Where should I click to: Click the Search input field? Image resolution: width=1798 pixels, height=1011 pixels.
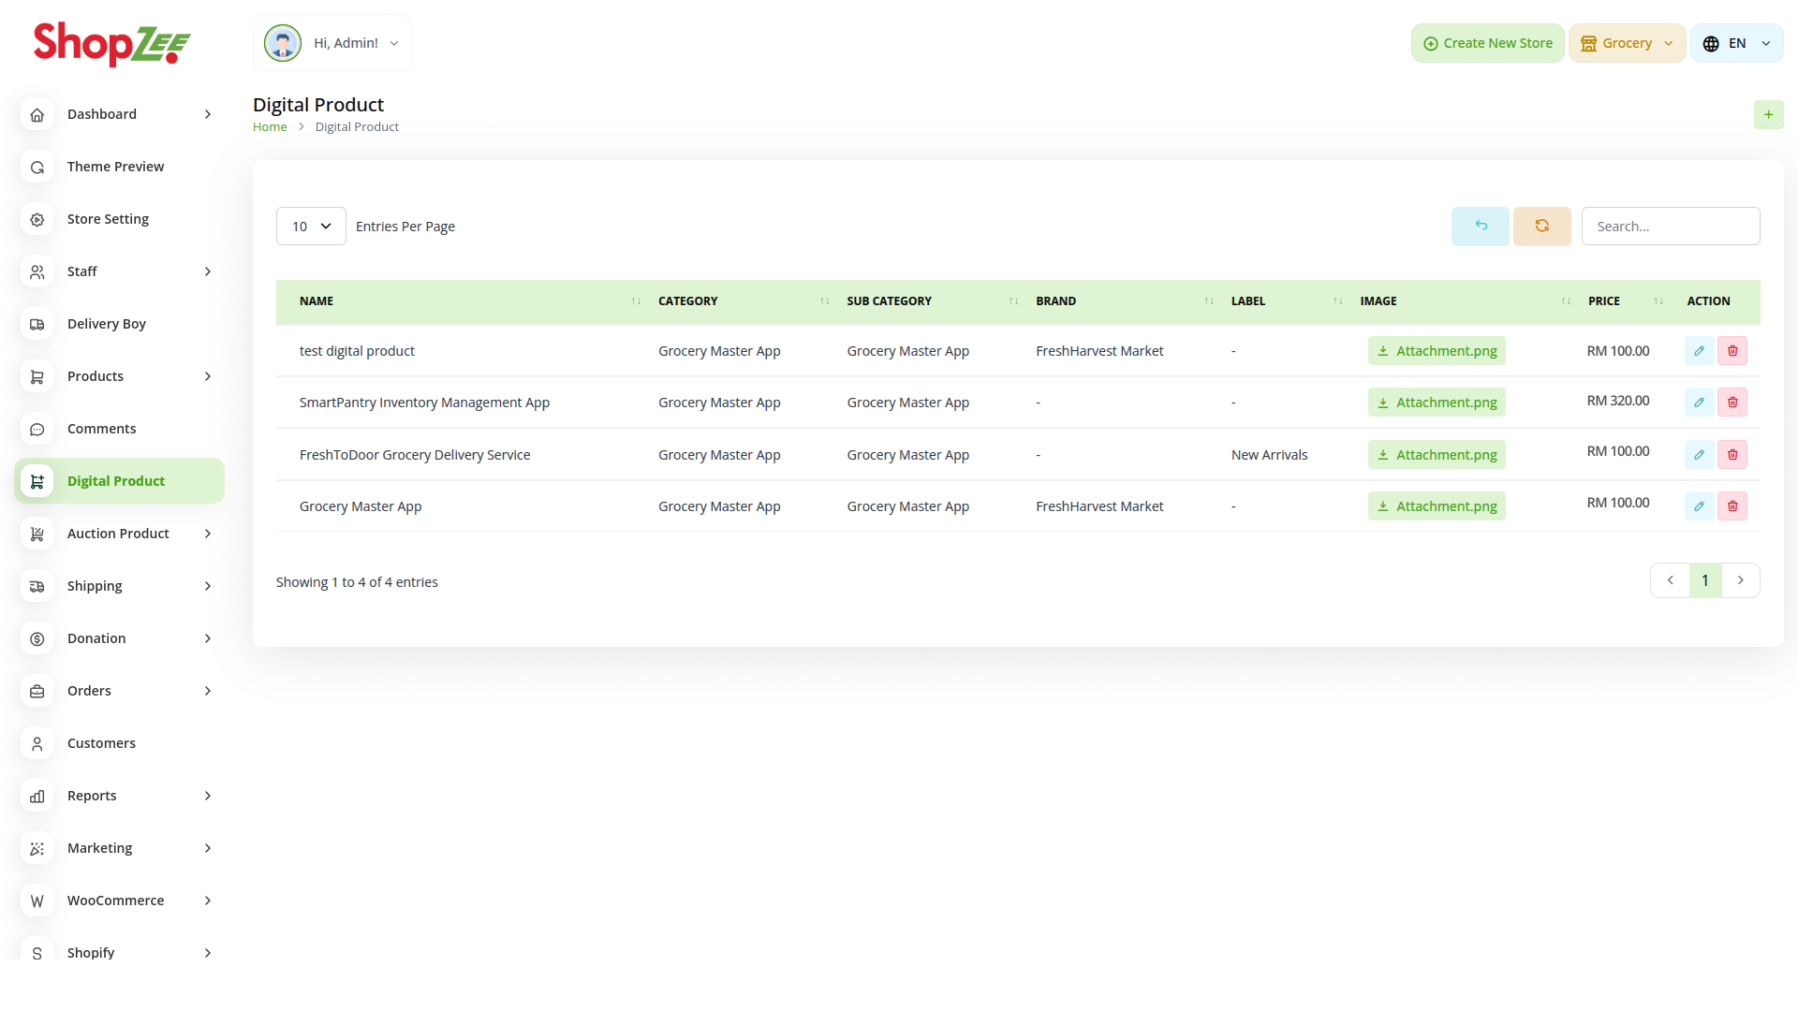1670,227
